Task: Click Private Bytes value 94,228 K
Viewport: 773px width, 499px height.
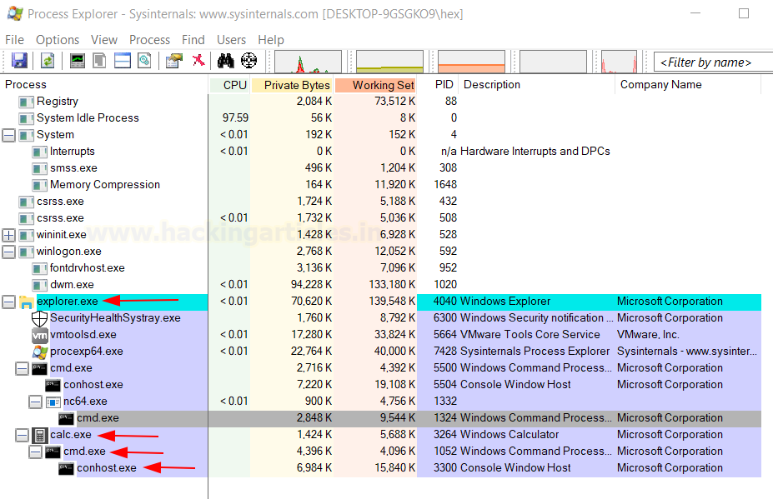Action: tap(312, 285)
